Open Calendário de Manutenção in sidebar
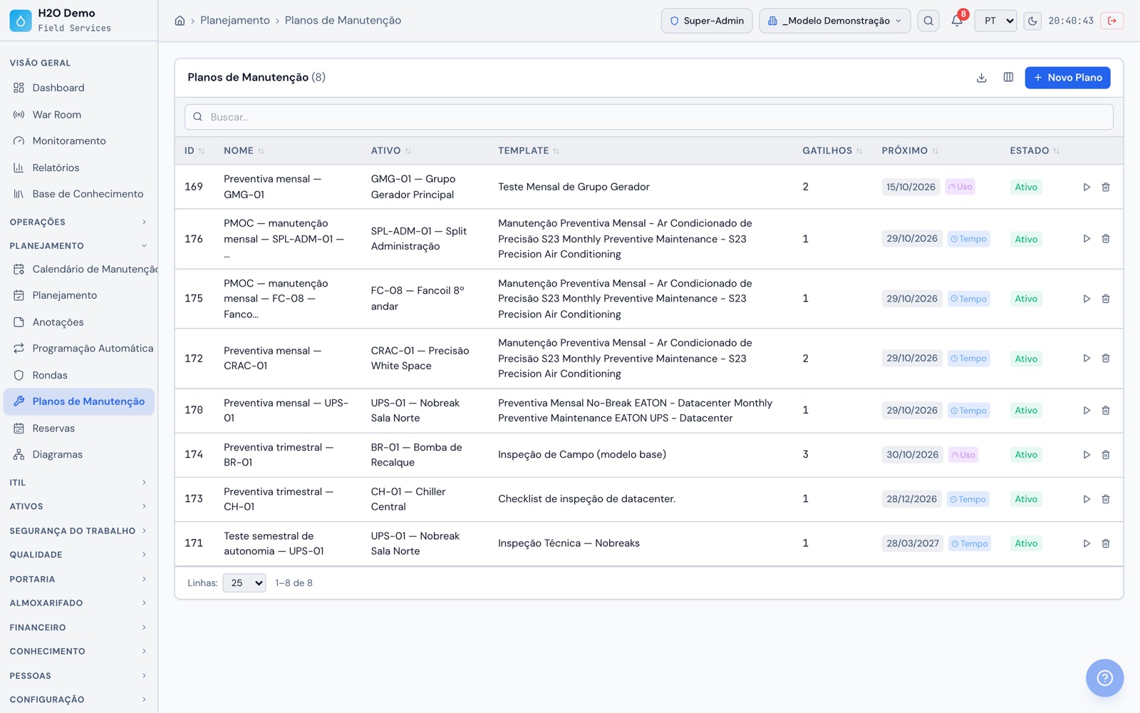Image resolution: width=1140 pixels, height=713 pixels. [x=78, y=269]
